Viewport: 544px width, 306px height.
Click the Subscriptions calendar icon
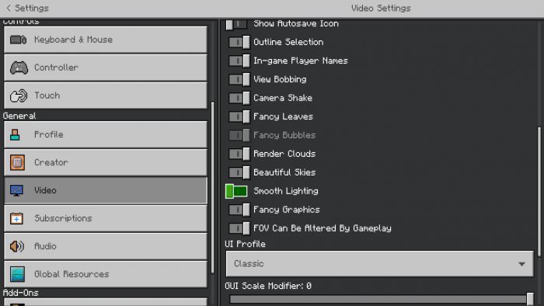coord(16,218)
